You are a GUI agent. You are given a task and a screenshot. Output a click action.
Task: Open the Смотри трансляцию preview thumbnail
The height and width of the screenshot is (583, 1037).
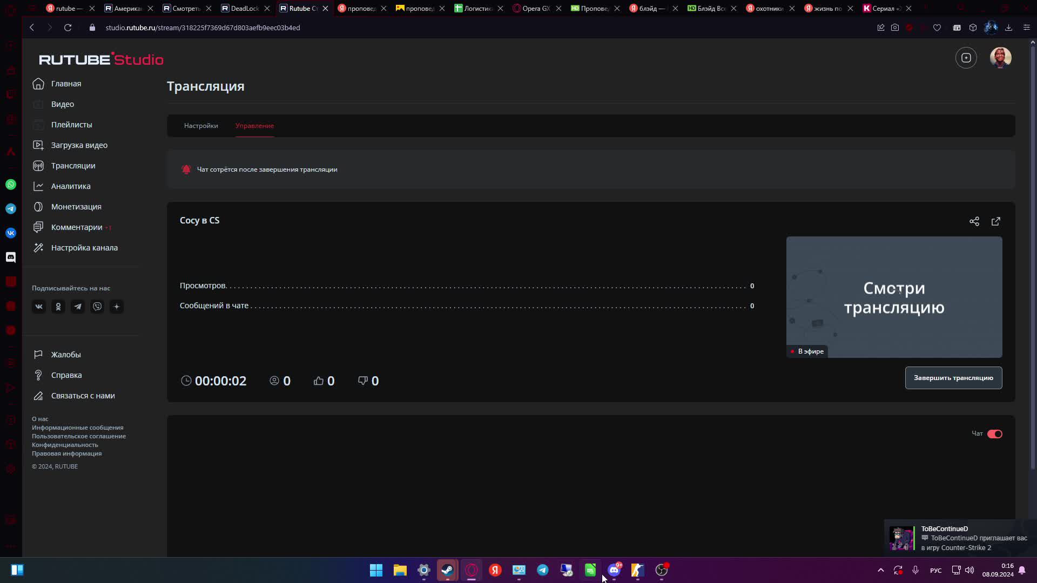pos(894,297)
